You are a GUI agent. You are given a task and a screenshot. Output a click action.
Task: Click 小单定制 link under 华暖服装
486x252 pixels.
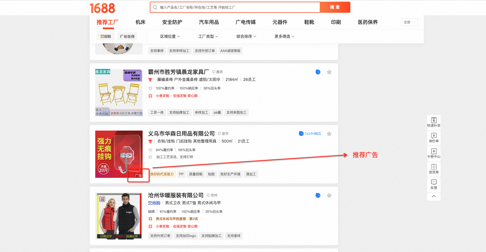tap(162, 226)
